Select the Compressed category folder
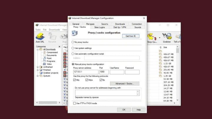 click(52, 52)
